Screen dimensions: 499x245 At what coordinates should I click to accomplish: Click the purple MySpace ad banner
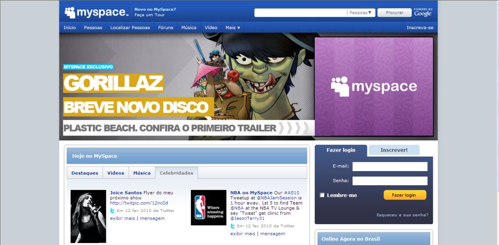[374, 87]
